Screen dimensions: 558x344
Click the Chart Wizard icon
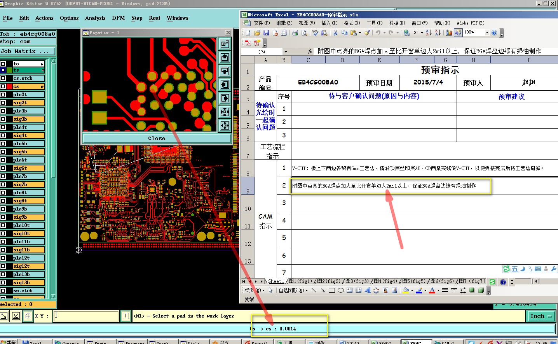(x=449, y=33)
